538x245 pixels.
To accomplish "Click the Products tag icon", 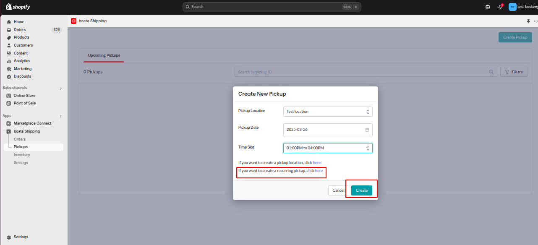I will (9, 37).
